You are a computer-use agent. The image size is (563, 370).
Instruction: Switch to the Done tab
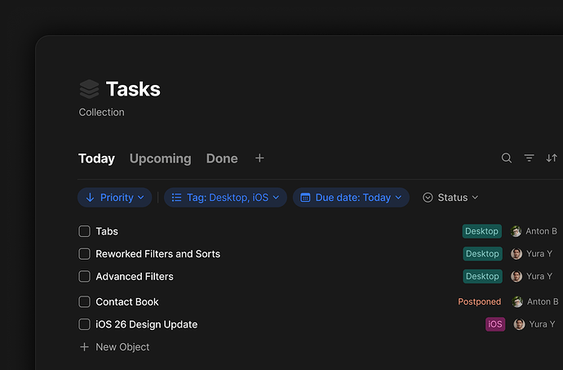[222, 158]
